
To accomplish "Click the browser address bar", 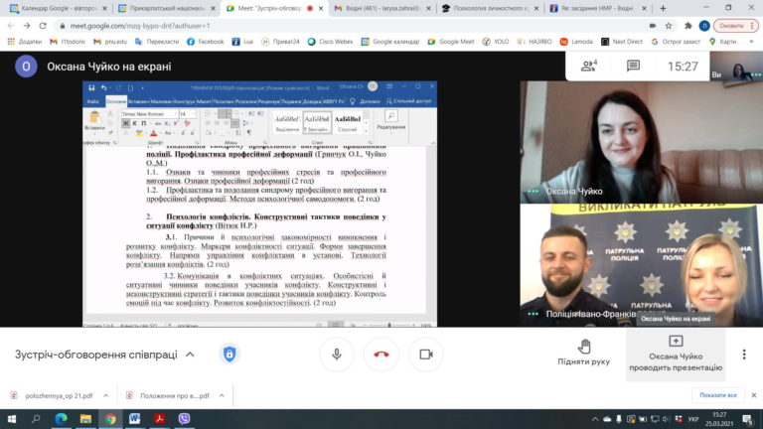I will [x=298, y=25].
